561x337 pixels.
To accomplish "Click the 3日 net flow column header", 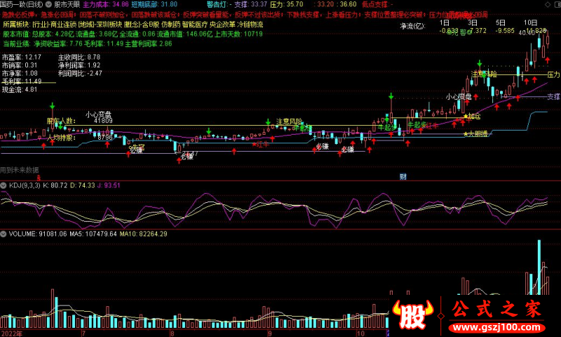I will pos(475,22).
